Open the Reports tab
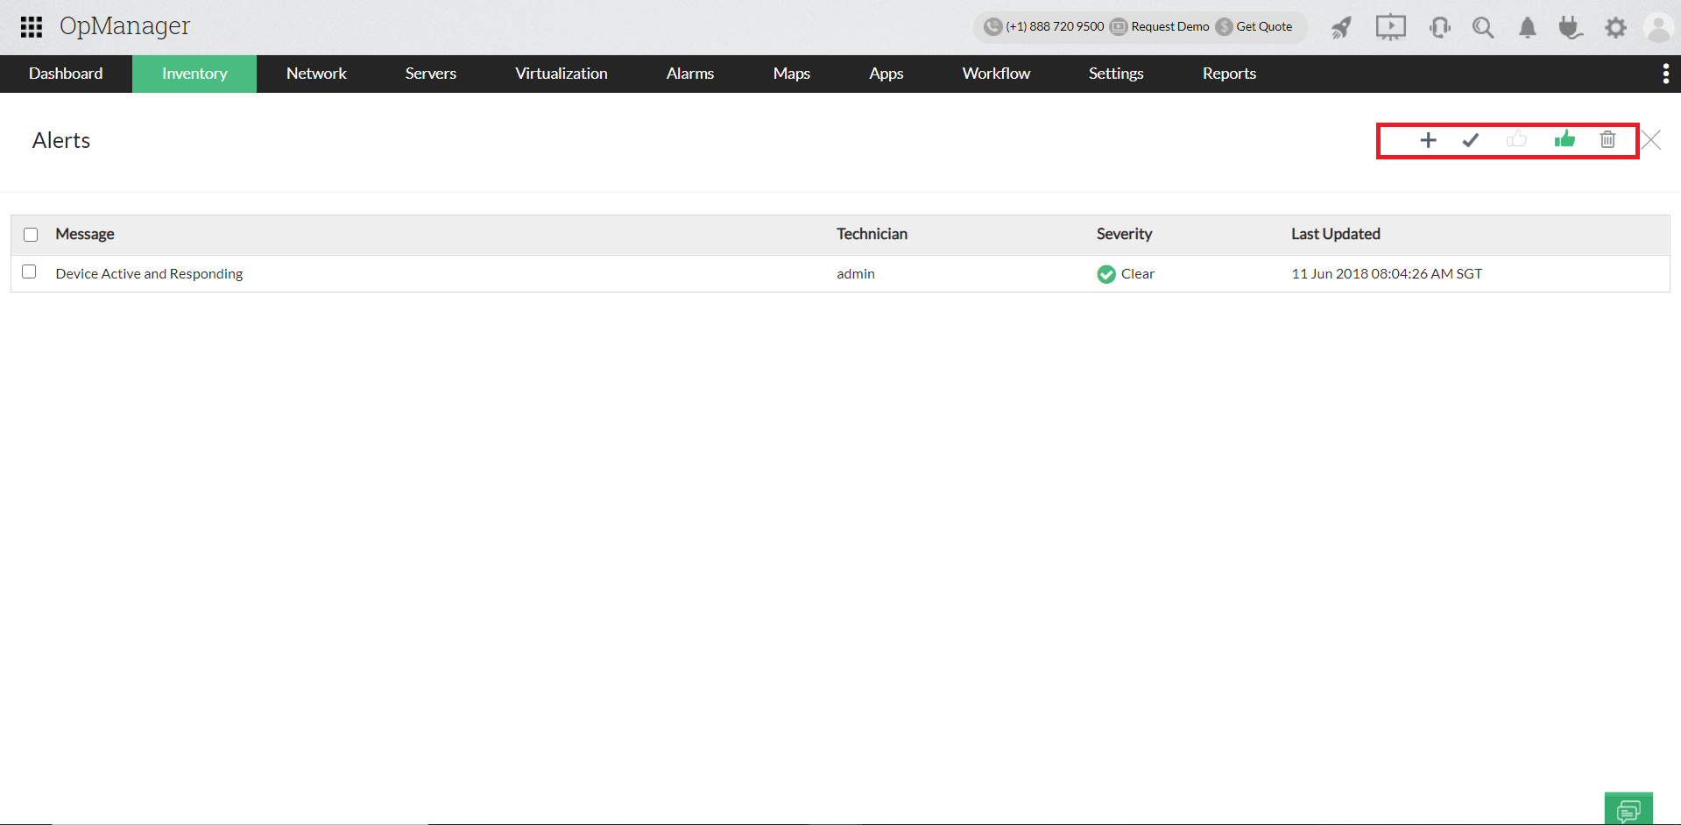The height and width of the screenshot is (825, 1681). click(x=1229, y=74)
